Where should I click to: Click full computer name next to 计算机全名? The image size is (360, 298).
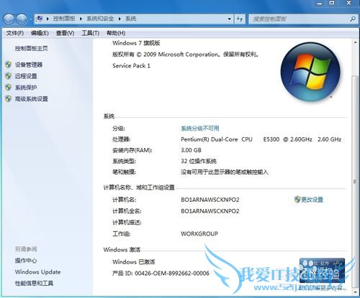point(210,211)
